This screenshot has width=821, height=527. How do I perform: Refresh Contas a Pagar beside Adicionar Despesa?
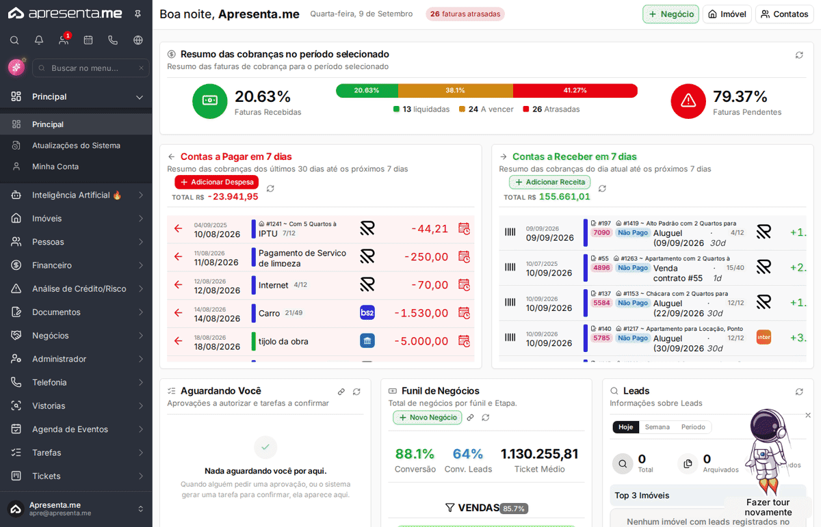pyautogui.click(x=270, y=189)
